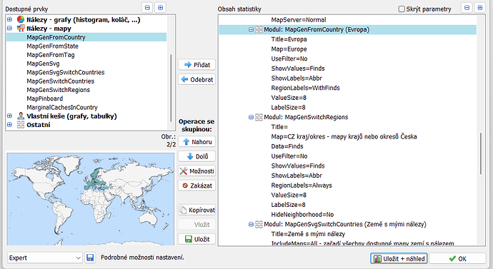
Task: Select ShowValues=Finds under Evropa module
Action: (x=298, y=68)
